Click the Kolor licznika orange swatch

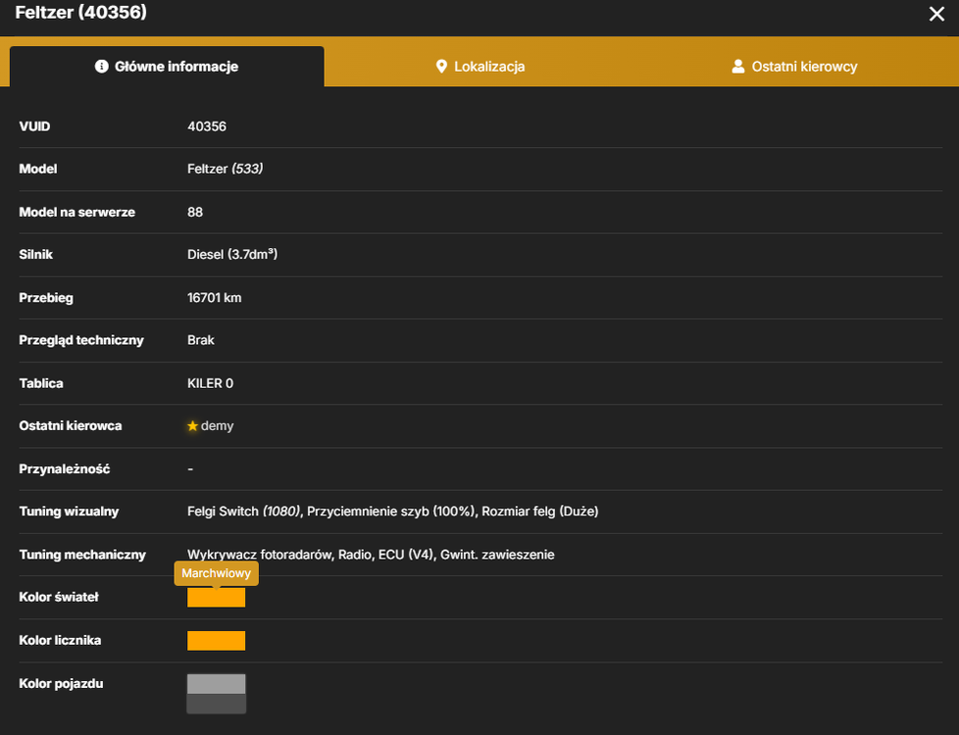(x=216, y=641)
